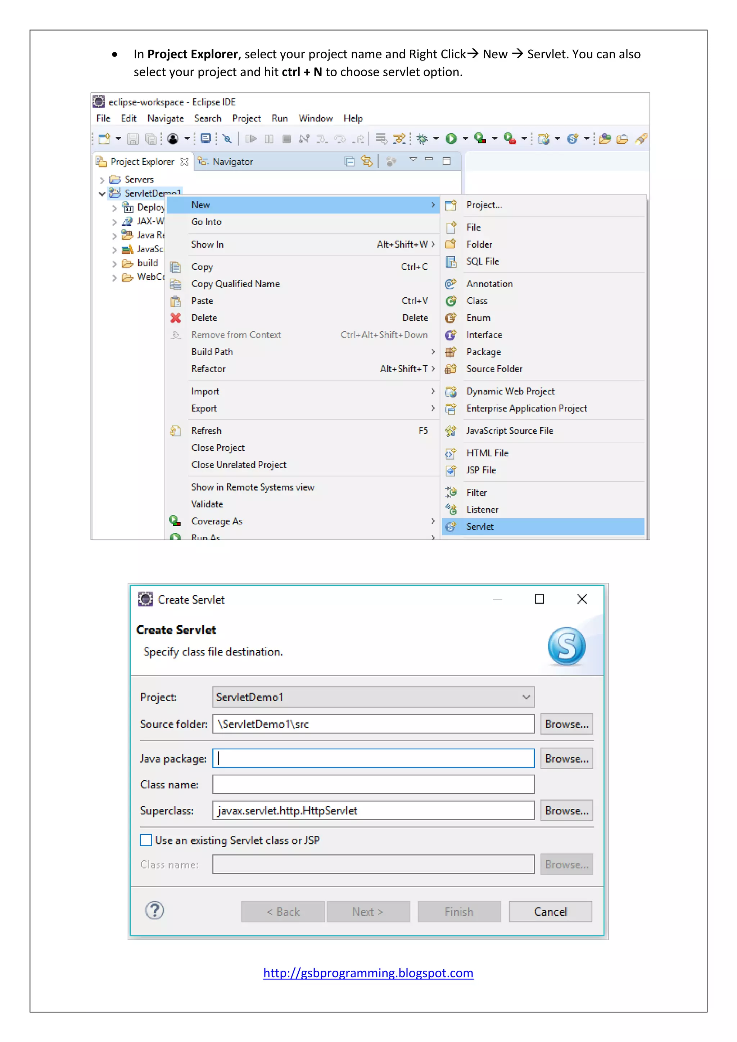Select Interface in the New submenu
The height and width of the screenshot is (1042, 737).
[543, 335]
